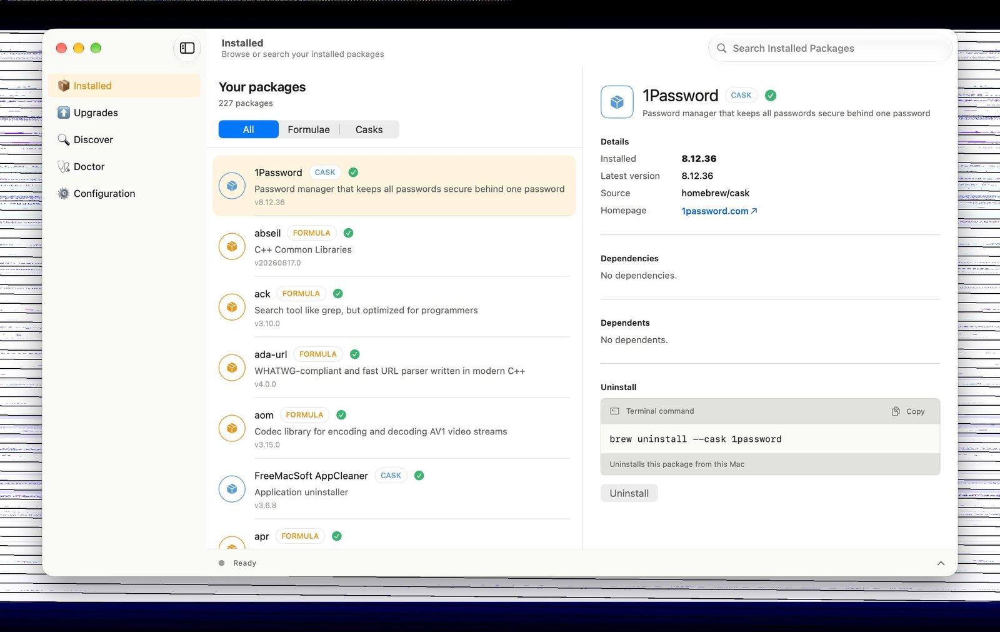The width and height of the screenshot is (1000, 632).
Task: Click the aom version v3.15.0 text
Action: 267,445
